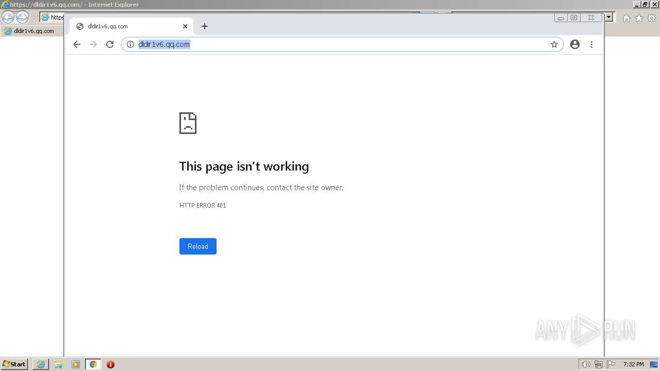Screen dimensions: 660x371
Task: Minimize the Chrome window
Action: coord(561,18)
